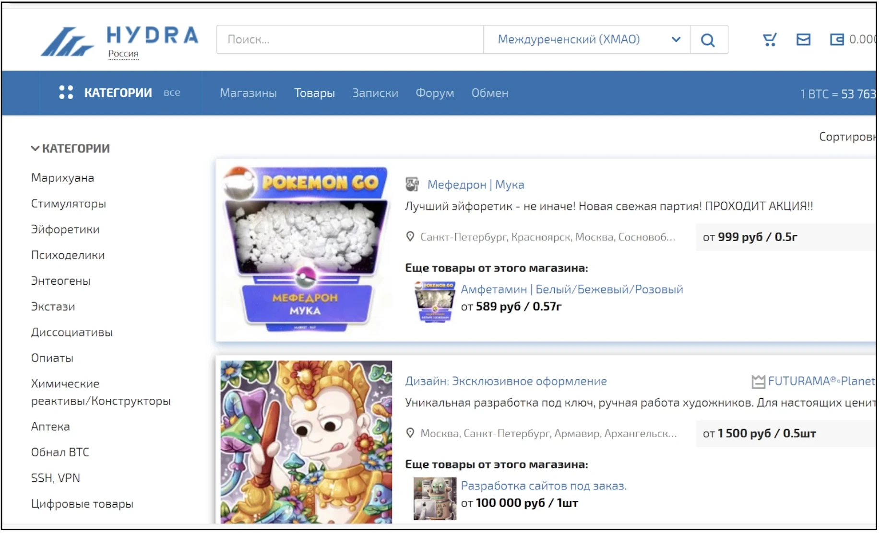Image resolution: width=880 pixels, height=533 pixels.
Task: Click the four-dot categories grid icon
Action: coord(66,92)
